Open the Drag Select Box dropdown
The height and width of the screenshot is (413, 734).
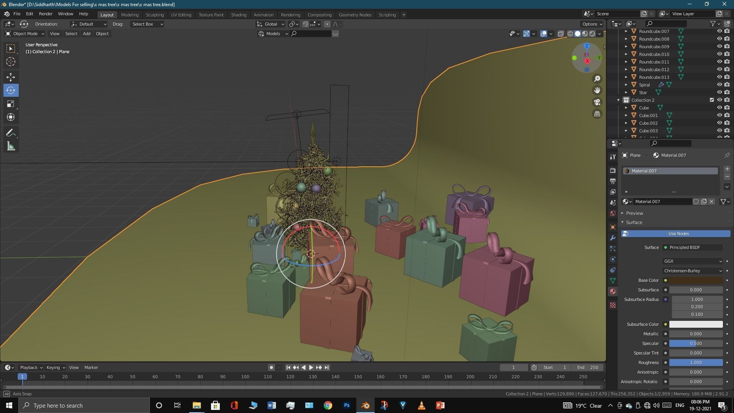point(147,24)
